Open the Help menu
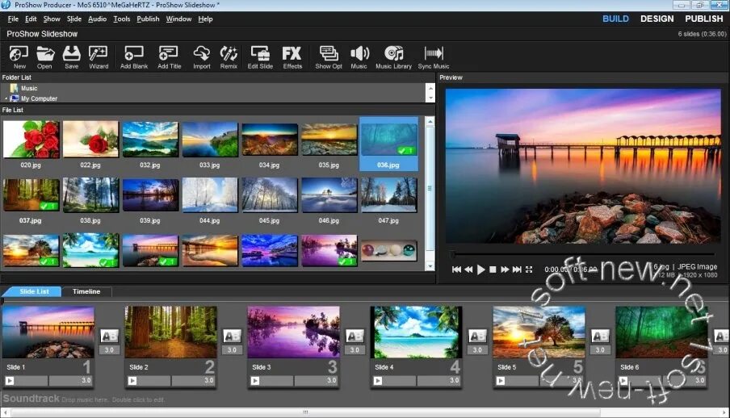The height and width of the screenshot is (418, 730). coord(205,19)
